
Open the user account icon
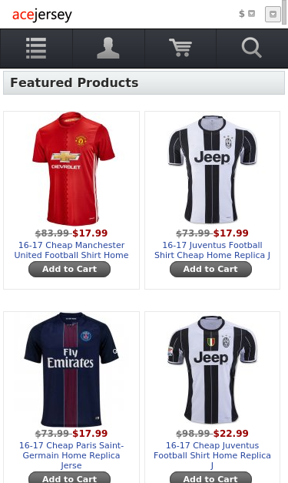[108, 49]
